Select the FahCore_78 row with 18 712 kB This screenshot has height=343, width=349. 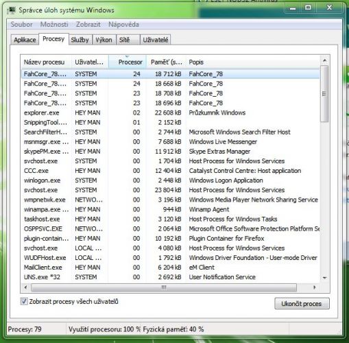click(171, 74)
